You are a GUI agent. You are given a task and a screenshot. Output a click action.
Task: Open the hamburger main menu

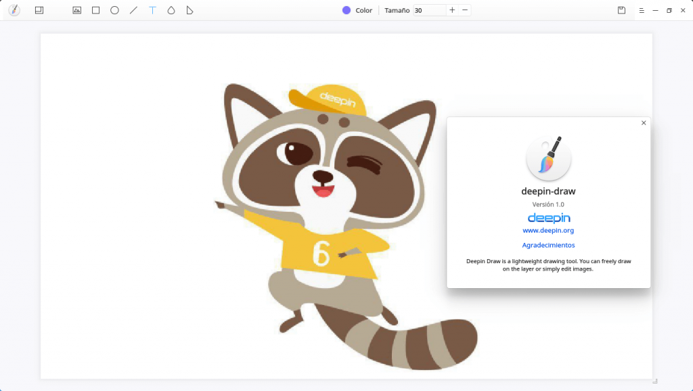[642, 11]
